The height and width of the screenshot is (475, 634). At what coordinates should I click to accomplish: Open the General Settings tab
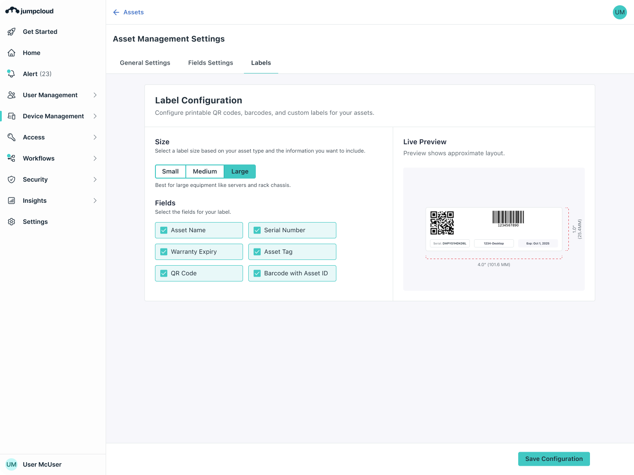coord(145,62)
